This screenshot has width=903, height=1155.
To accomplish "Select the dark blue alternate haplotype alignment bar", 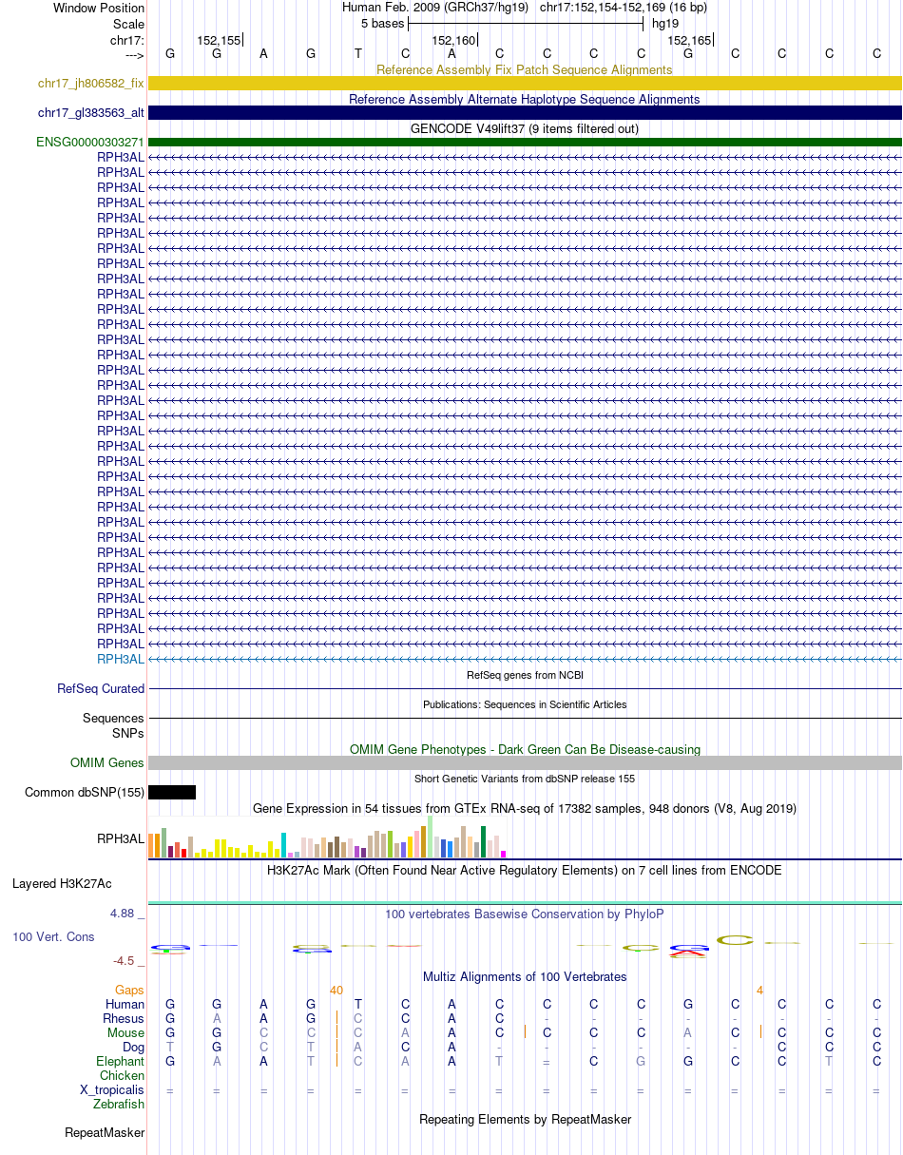I will tap(525, 112).
